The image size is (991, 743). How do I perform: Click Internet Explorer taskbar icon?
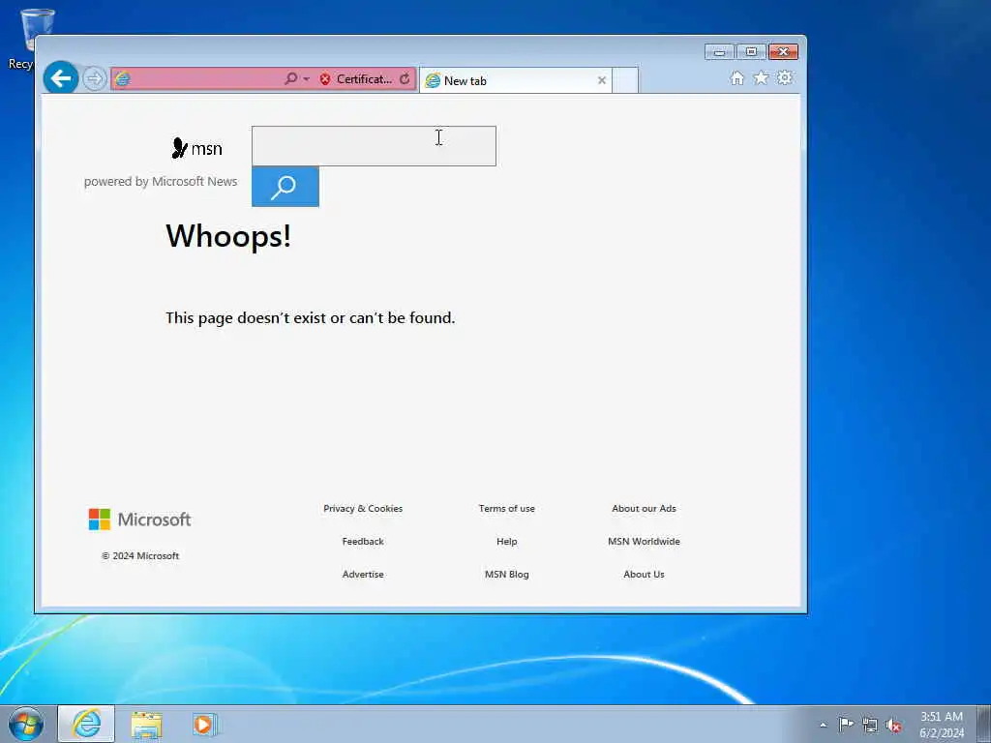tap(86, 724)
